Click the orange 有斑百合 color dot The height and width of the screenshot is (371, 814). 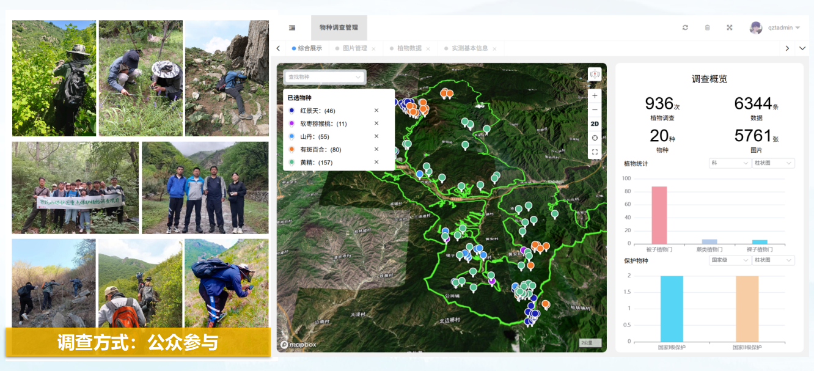tap(291, 149)
